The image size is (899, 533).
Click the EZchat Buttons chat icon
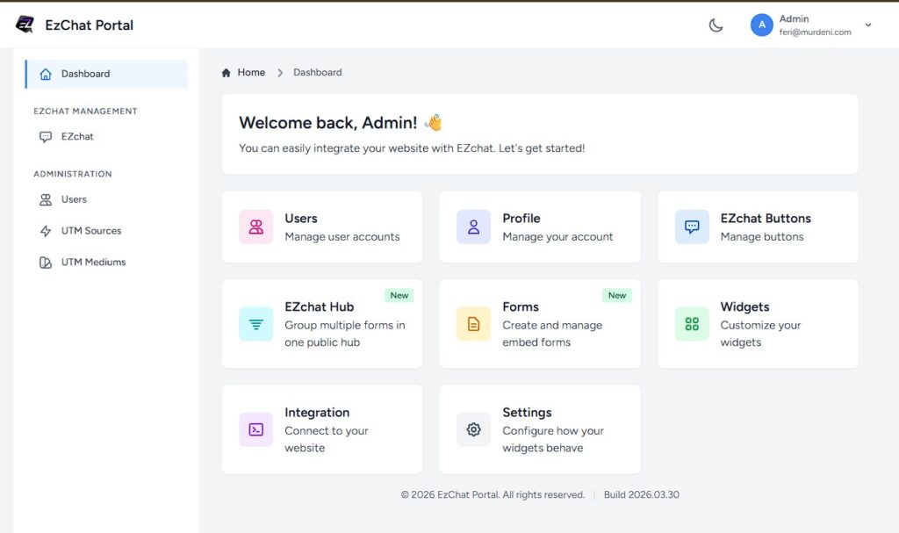click(x=692, y=227)
